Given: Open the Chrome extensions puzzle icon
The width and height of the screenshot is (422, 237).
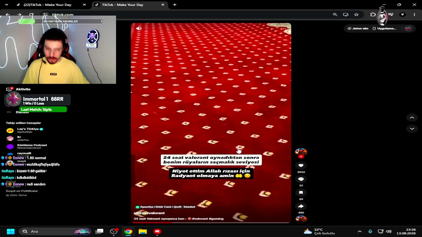Looking at the screenshot, I should click(373, 14).
